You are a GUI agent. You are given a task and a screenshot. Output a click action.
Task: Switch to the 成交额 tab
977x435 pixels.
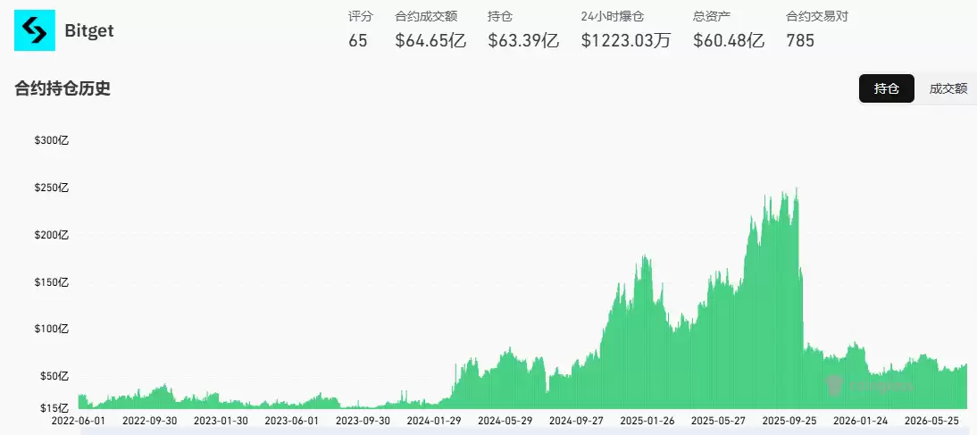(x=948, y=88)
